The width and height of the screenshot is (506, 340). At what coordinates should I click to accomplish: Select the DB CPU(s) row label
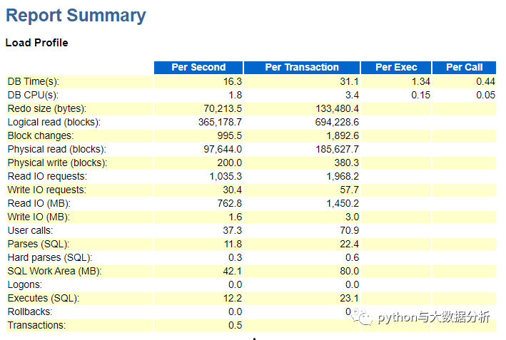point(33,95)
